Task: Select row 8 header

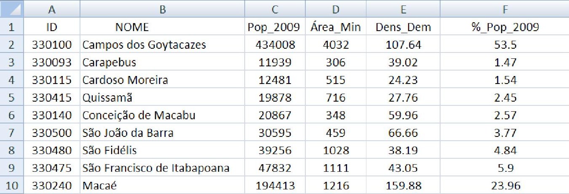Action: [12, 150]
